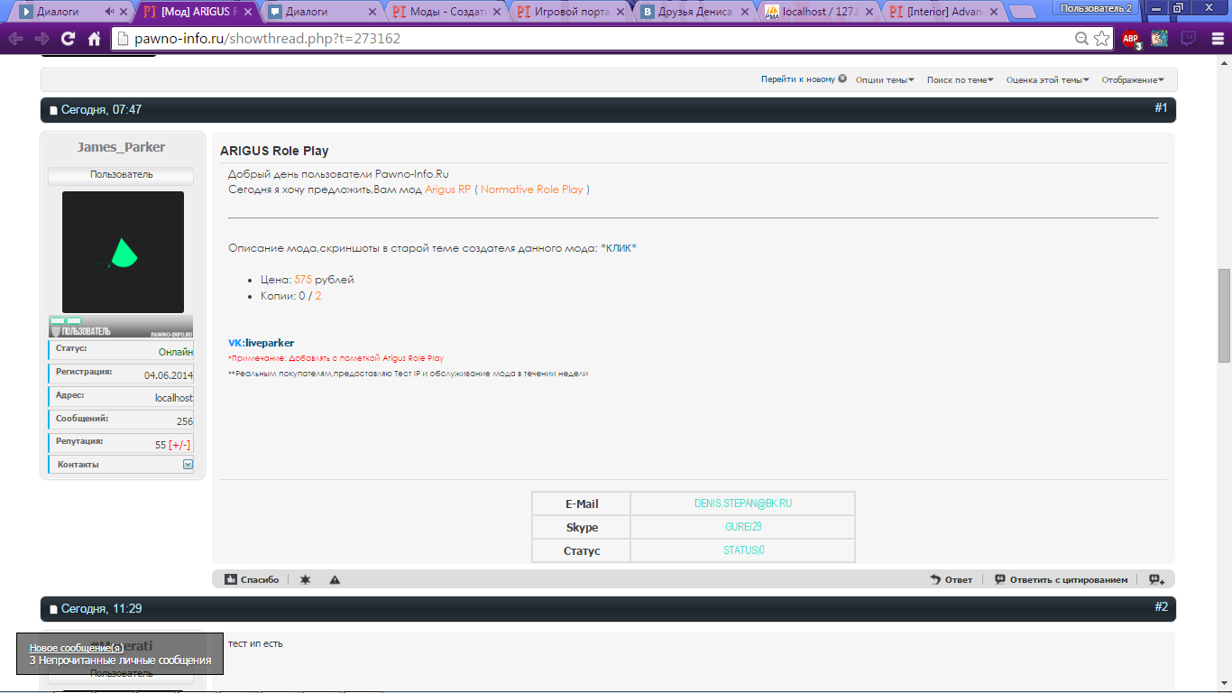The height and width of the screenshot is (693, 1232).
Task: Click James_Parker avatar image
Action: (123, 252)
